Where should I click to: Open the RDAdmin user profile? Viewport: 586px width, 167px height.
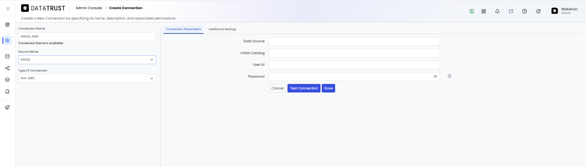(565, 11)
